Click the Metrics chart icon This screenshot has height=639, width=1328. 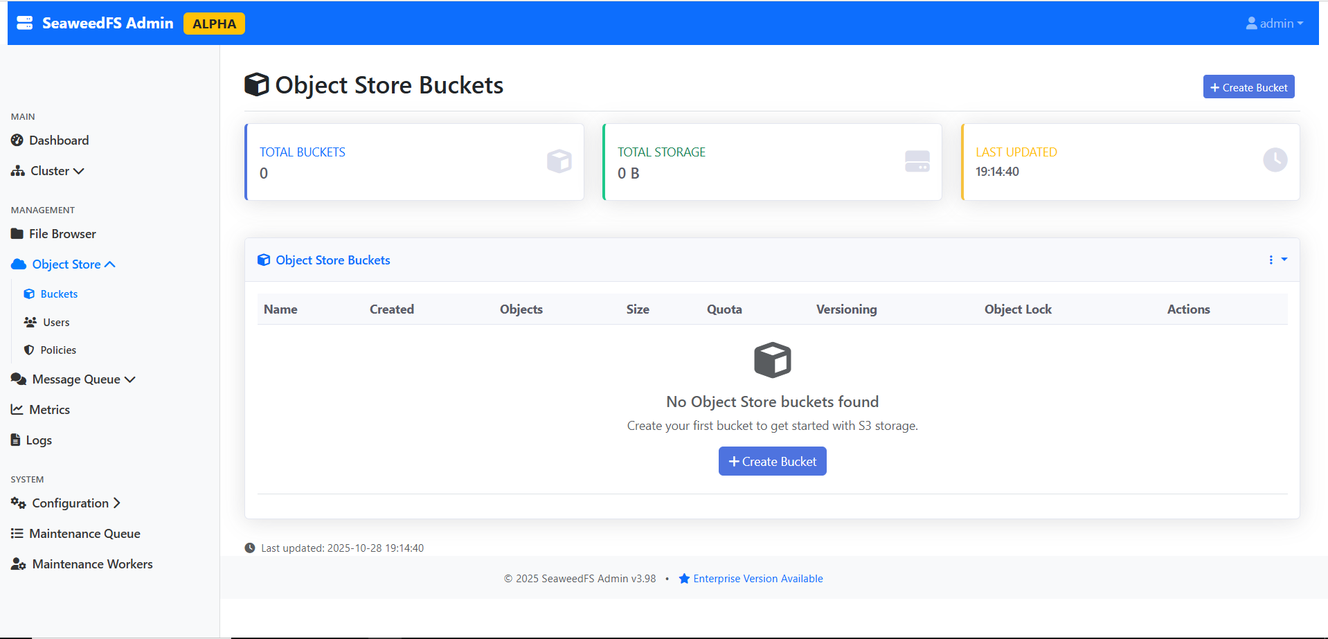[x=17, y=410]
